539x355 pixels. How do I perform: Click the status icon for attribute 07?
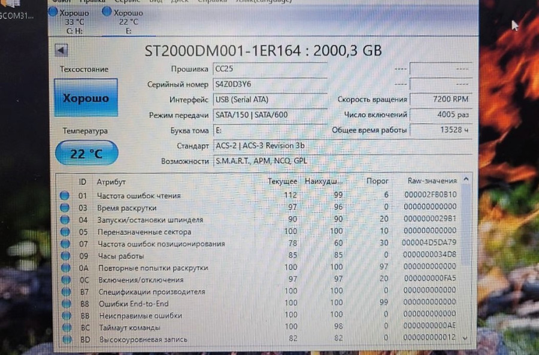65,244
